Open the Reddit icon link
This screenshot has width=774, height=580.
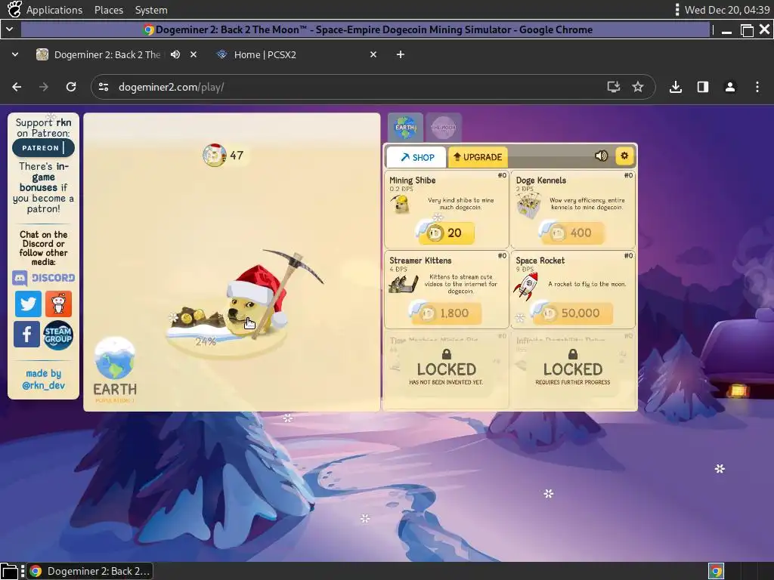[x=58, y=304]
